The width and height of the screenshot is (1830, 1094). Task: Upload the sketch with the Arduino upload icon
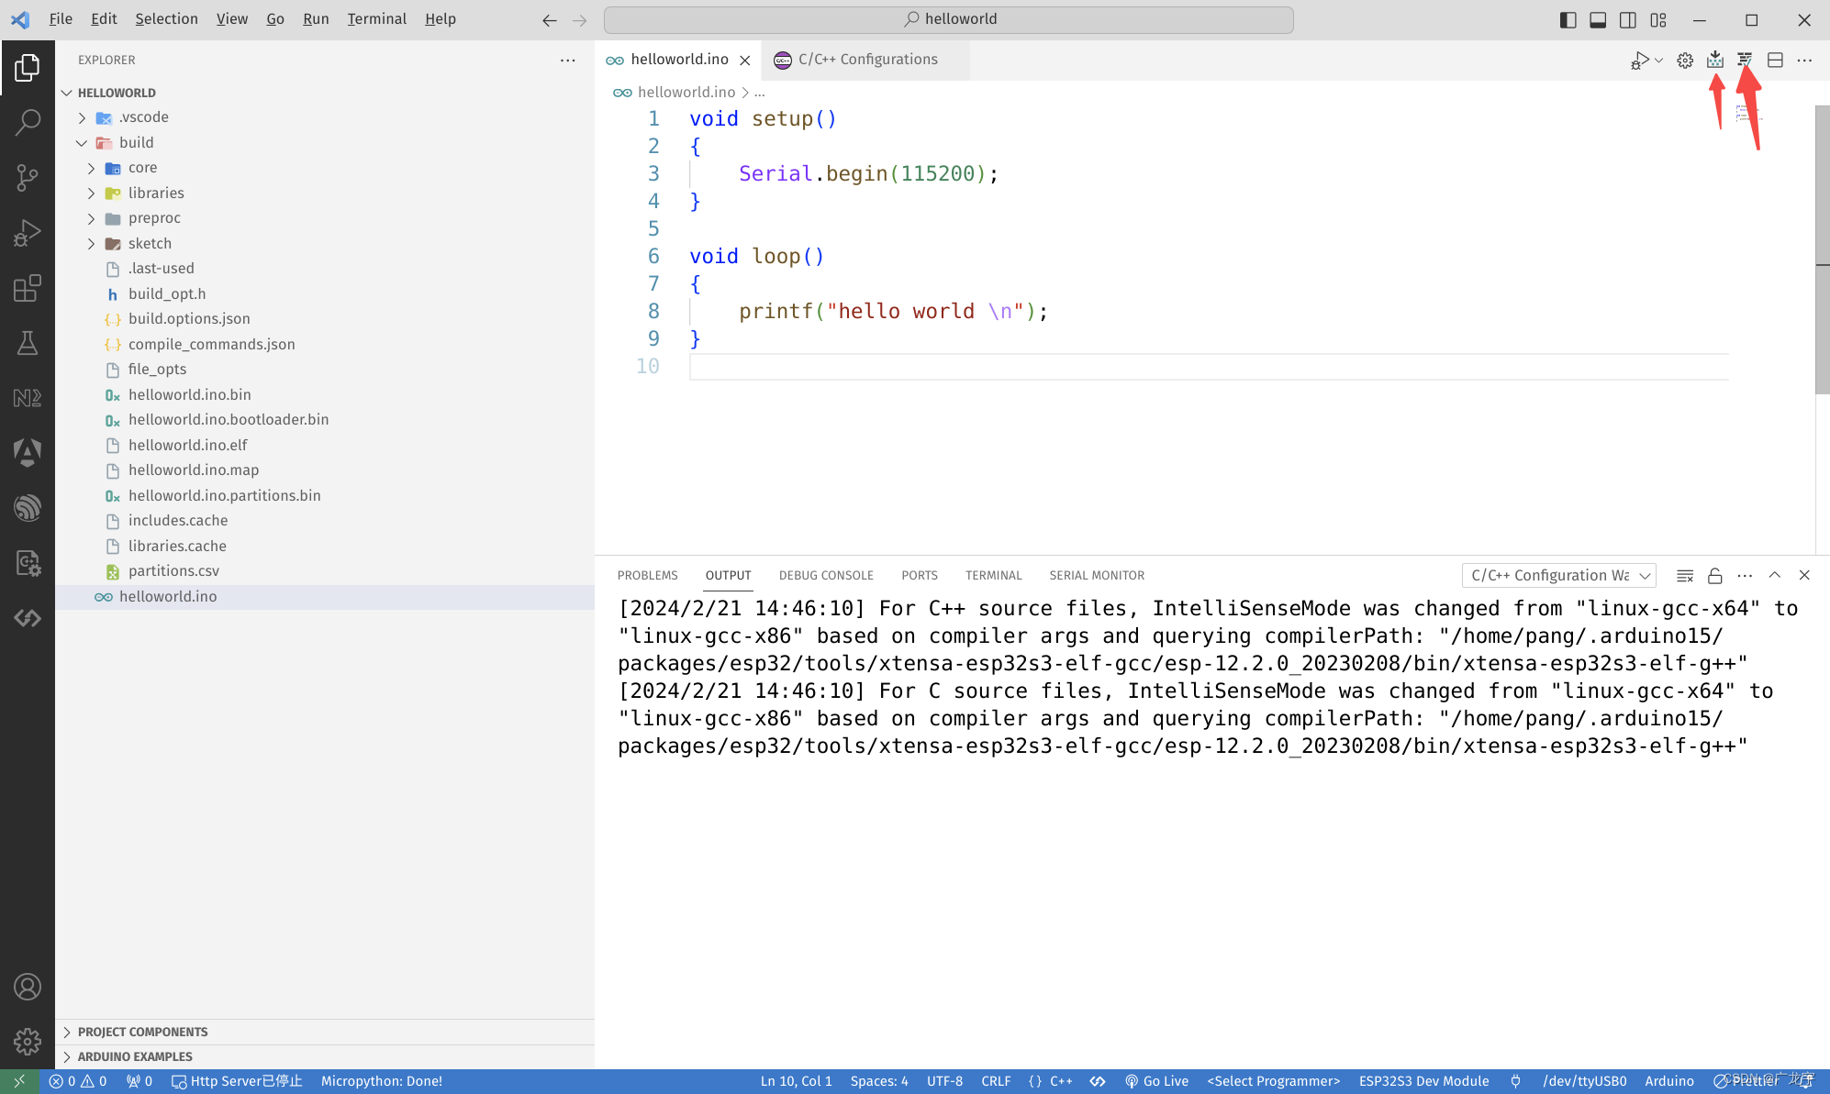tap(1715, 60)
